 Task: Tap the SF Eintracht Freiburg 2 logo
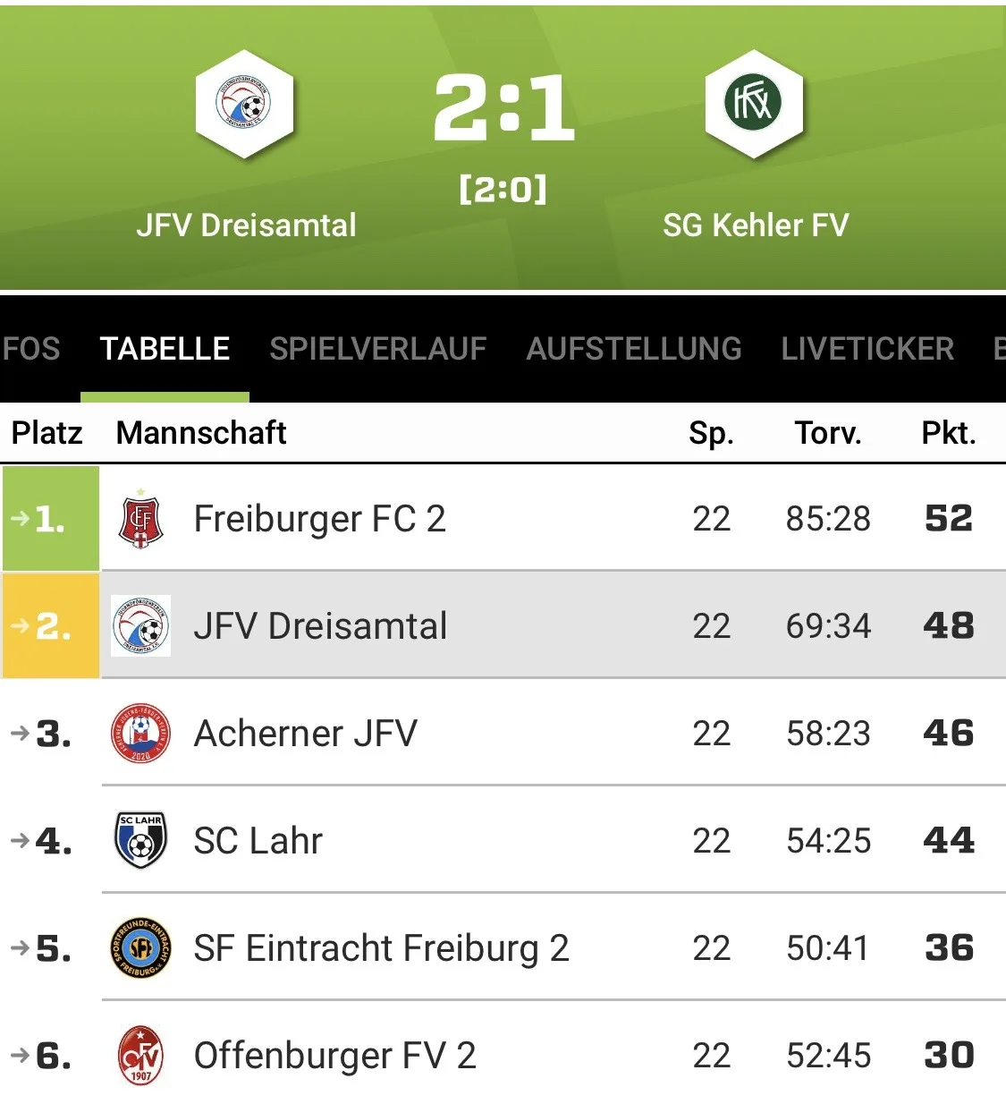(x=140, y=948)
